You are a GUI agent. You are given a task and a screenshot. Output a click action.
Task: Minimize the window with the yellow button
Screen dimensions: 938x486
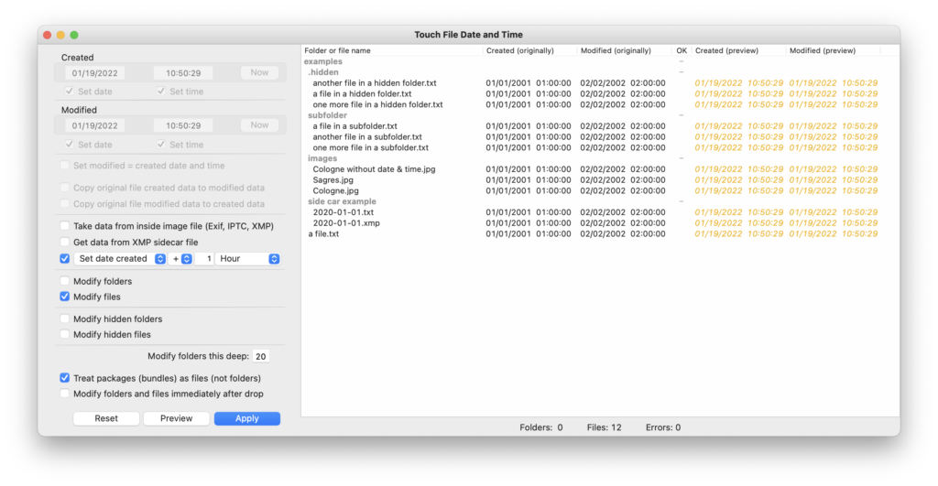coord(60,35)
